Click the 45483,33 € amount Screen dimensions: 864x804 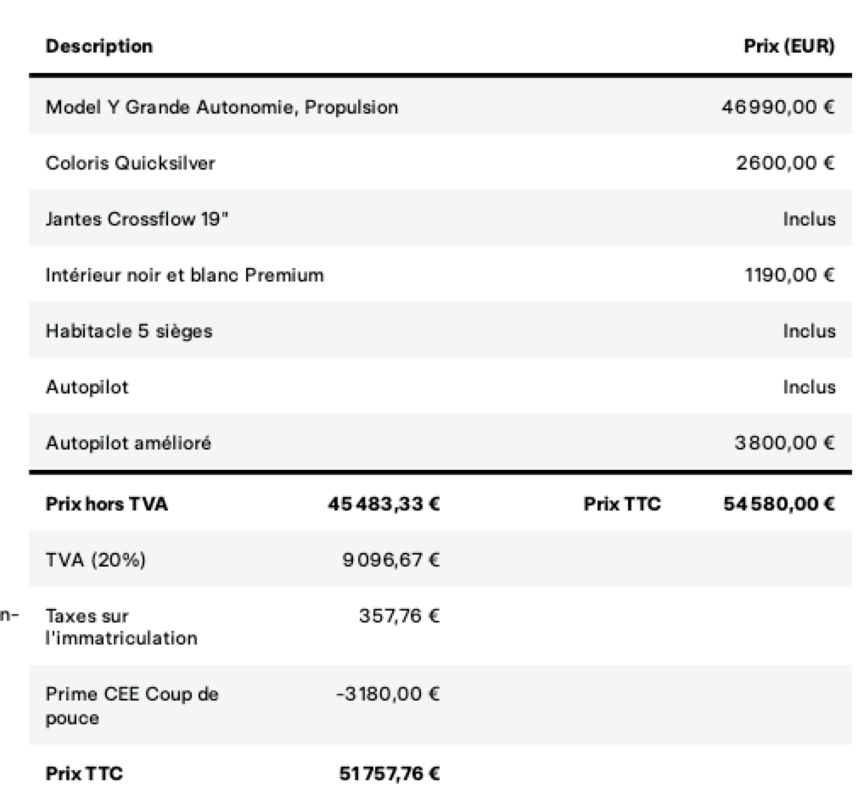click(384, 505)
